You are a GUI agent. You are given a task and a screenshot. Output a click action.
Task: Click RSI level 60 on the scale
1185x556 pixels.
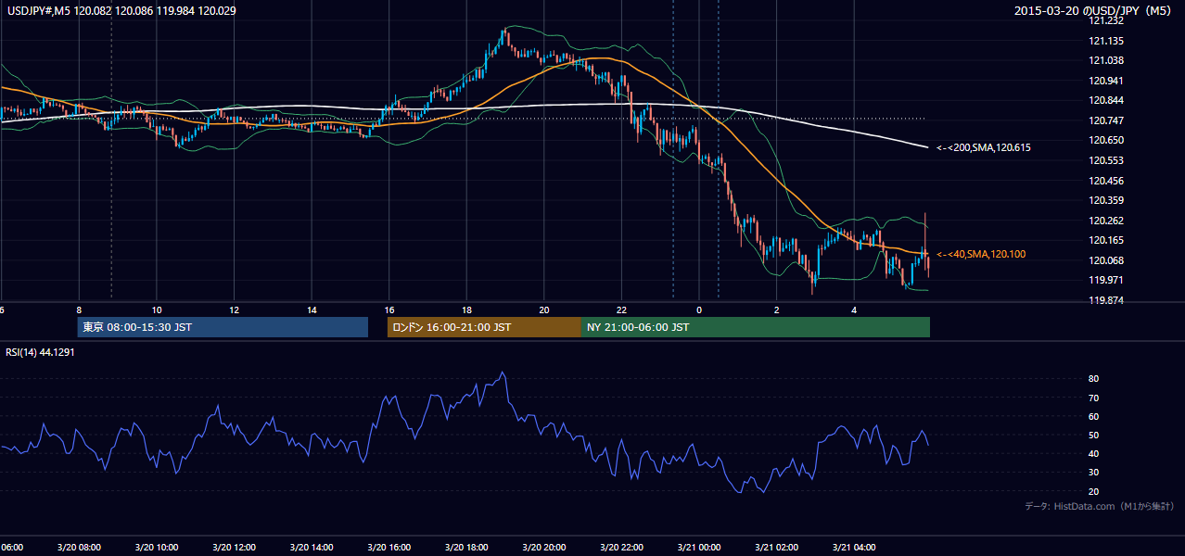click(1094, 416)
